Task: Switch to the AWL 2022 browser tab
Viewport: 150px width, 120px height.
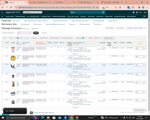Action: point(64,2)
